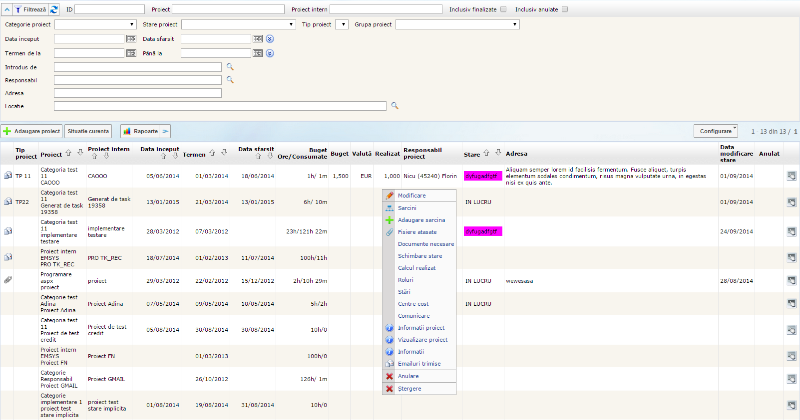Click the round expand arrow next to Data sfarsit
This screenshot has width=800, height=420.
click(270, 39)
